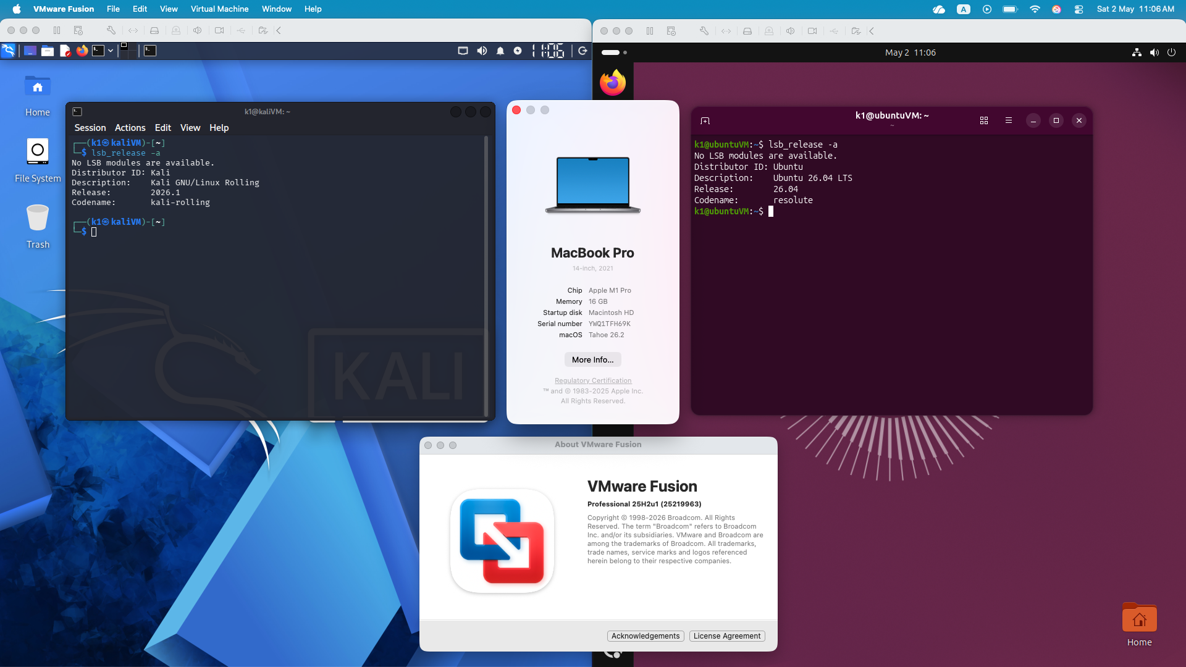This screenshot has height=667, width=1186.
Task: Open Regulatory Certification link
Action: [593, 381]
